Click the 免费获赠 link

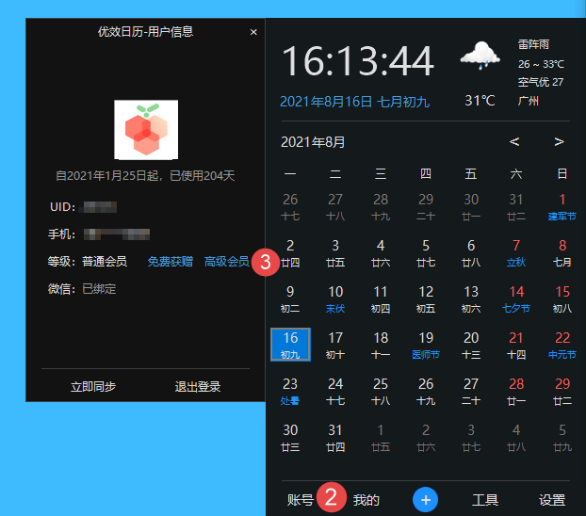pyautogui.click(x=170, y=261)
